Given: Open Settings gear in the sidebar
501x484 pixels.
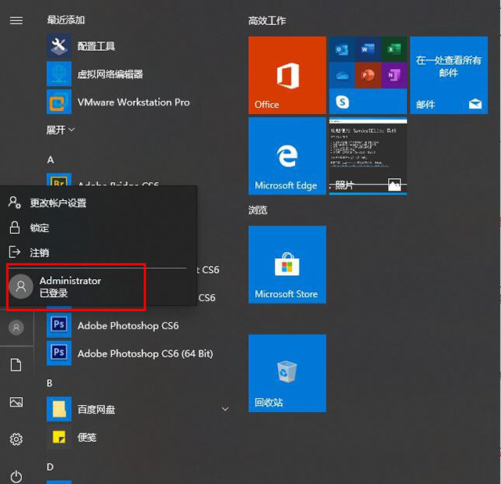Looking at the screenshot, I should coord(16,439).
